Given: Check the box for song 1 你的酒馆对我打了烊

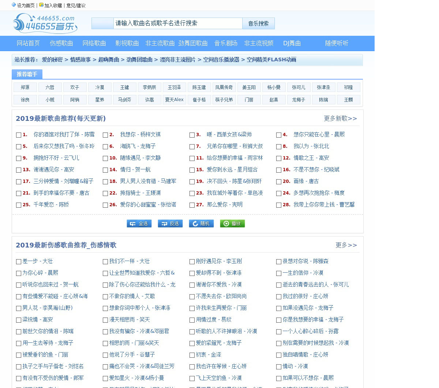Looking at the screenshot, I should tap(19, 135).
